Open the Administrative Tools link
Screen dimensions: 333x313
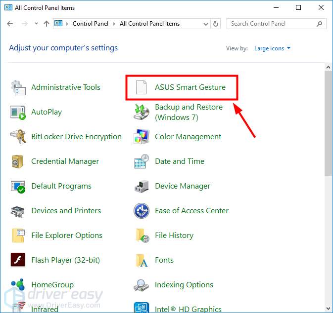(66, 87)
